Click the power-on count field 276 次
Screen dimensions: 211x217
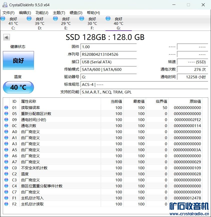click(x=192, y=69)
